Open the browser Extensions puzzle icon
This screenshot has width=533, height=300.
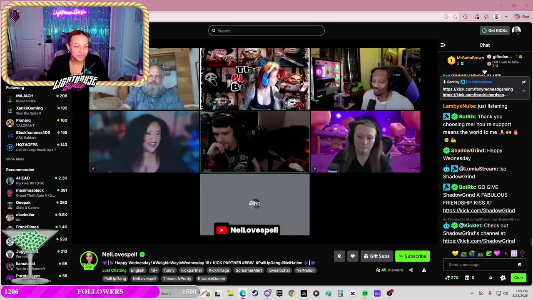[466, 17]
